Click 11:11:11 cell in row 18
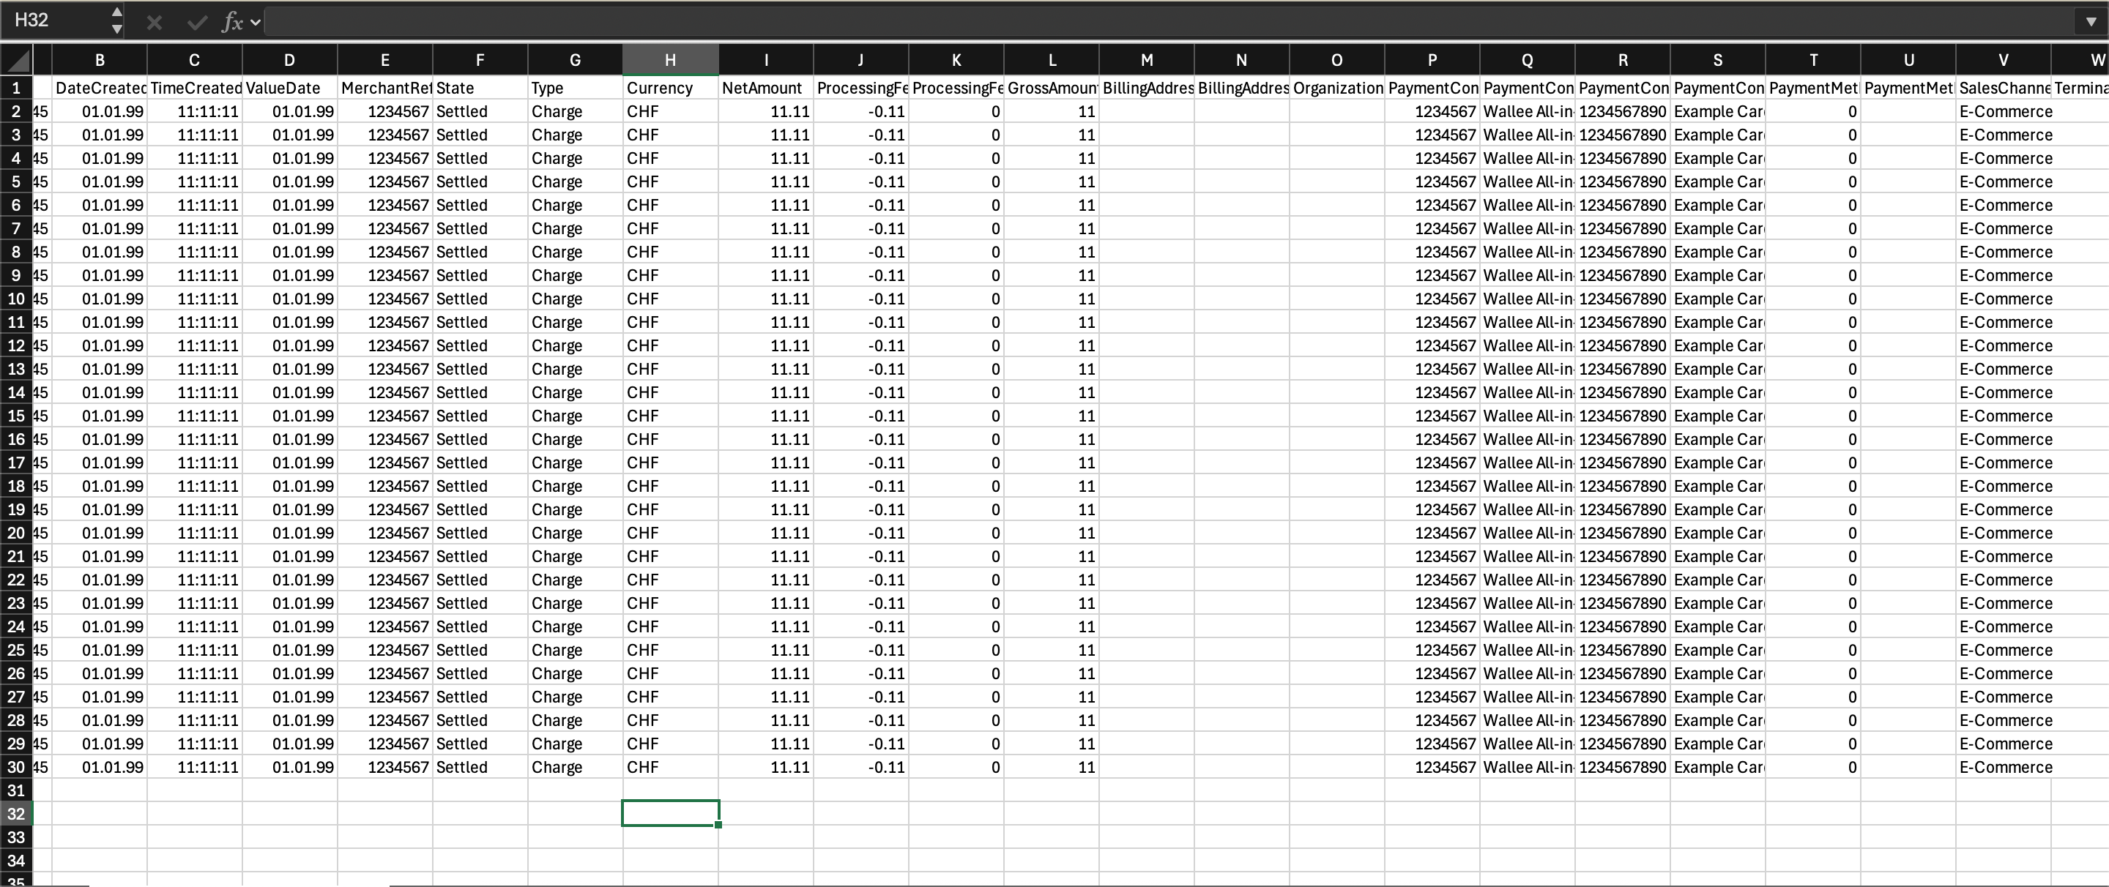Image resolution: width=2109 pixels, height=887 pixels. point(194,486)
